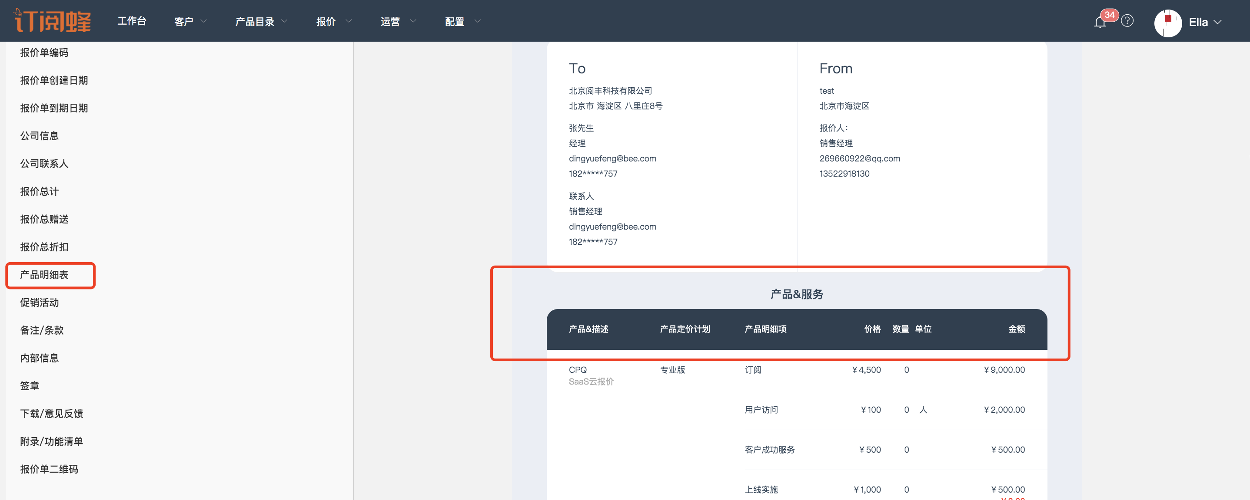Image resolution: width=1250 pixels, height=500 pixels.
Task: Select 报价单二维码 sidebar item
Action: [x=49, y=469]
